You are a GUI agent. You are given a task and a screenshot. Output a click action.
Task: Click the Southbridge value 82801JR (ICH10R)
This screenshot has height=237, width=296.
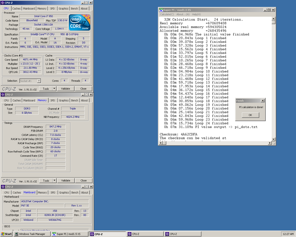55,215
